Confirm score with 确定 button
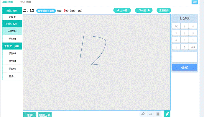Image resolution: width=204 pixels, height=117 pixels. pyautogui.click(x=185, y=67)
